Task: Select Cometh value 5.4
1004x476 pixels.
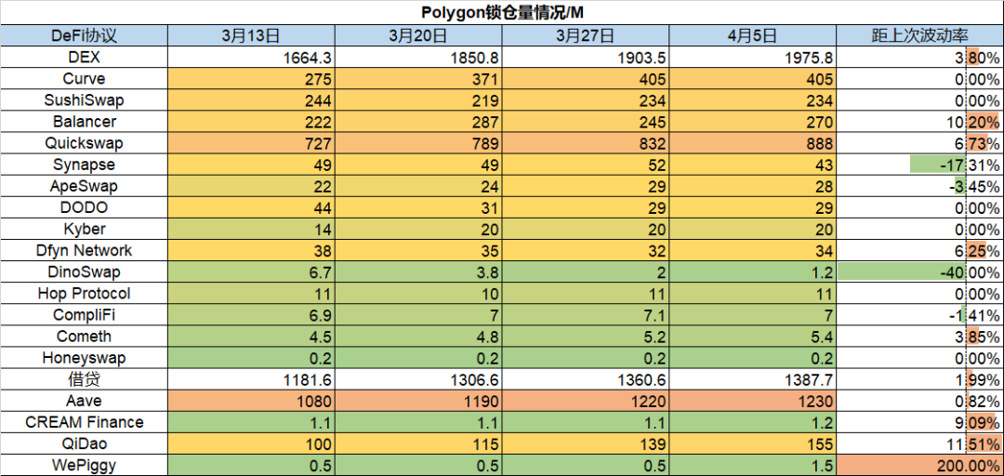Action: [752, 337]
